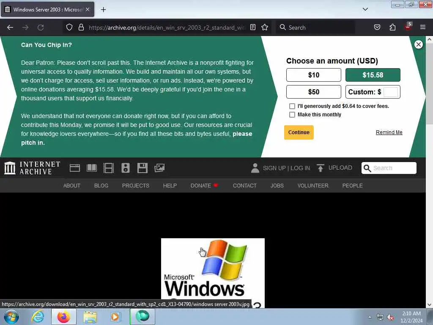
Task: Click the Firefox toolbar Search field
Action: 315,28
